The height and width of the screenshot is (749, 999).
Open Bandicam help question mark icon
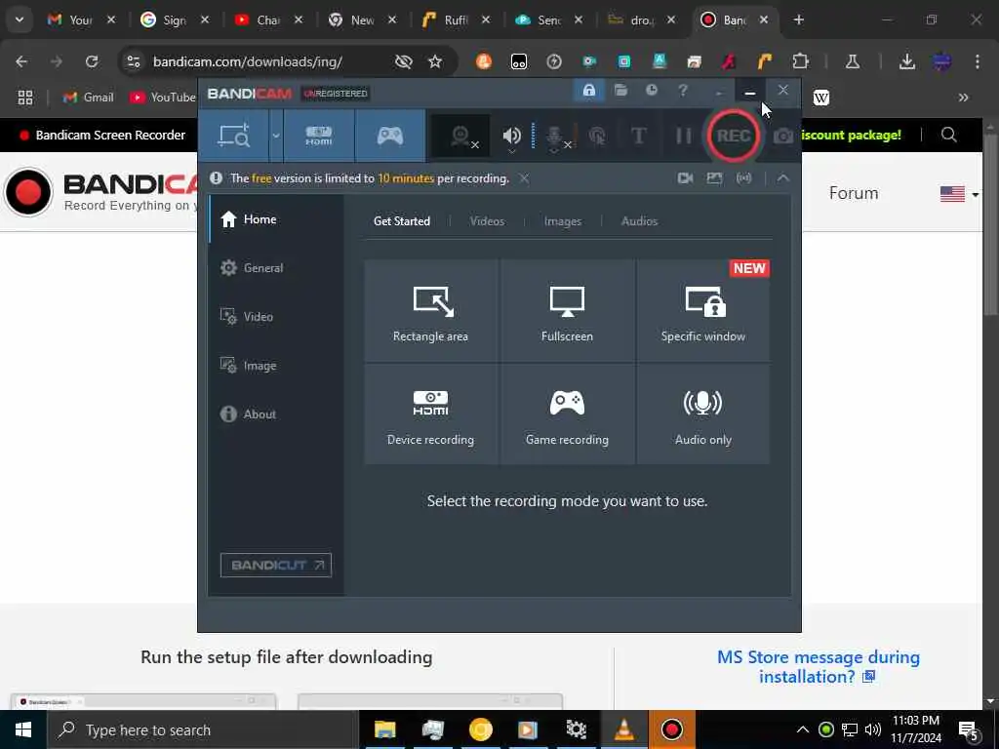click(x=682, y=91)
